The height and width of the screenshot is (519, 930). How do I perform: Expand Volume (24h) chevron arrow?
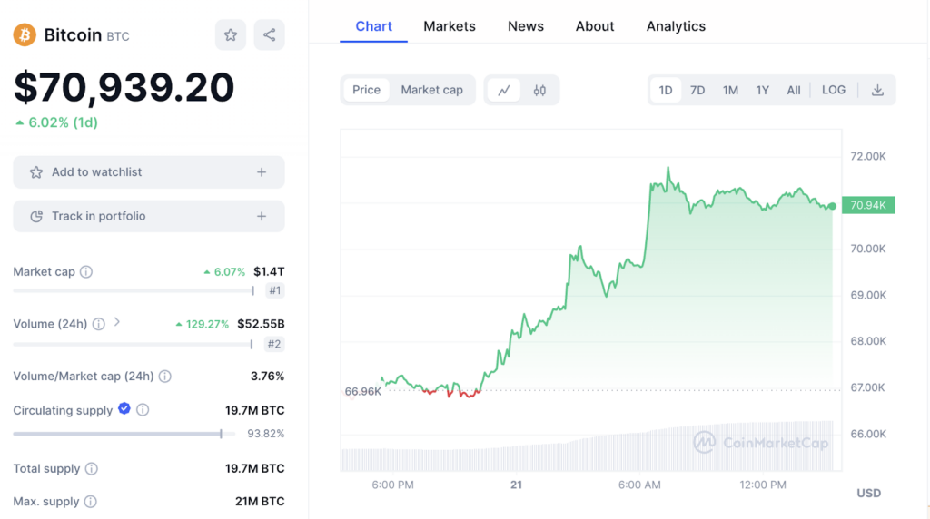(x=117, y=322)
